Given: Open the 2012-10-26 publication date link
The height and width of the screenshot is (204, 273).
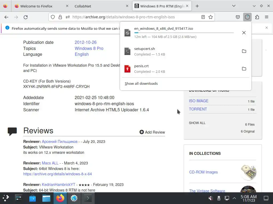Looking at the screenshot, I should click(x=86, y=42).
